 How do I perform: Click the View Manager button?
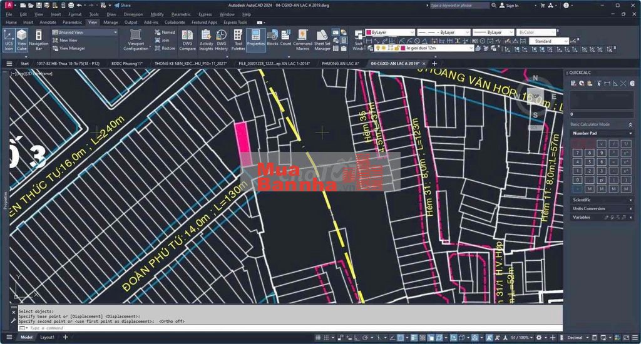point(72,48)
